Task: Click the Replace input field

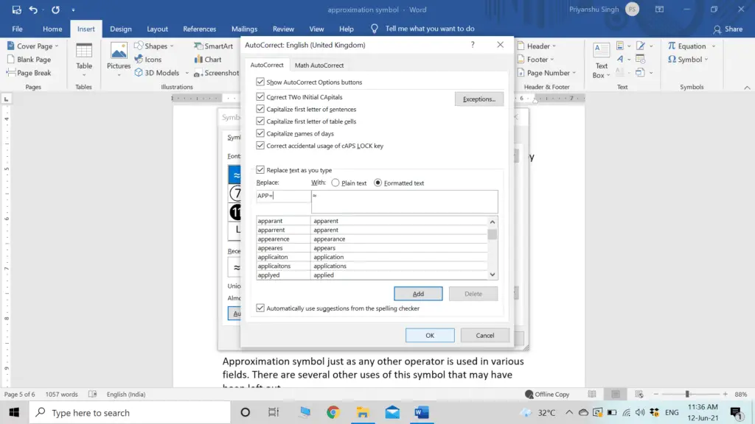Action: click(x=284, y=196)
